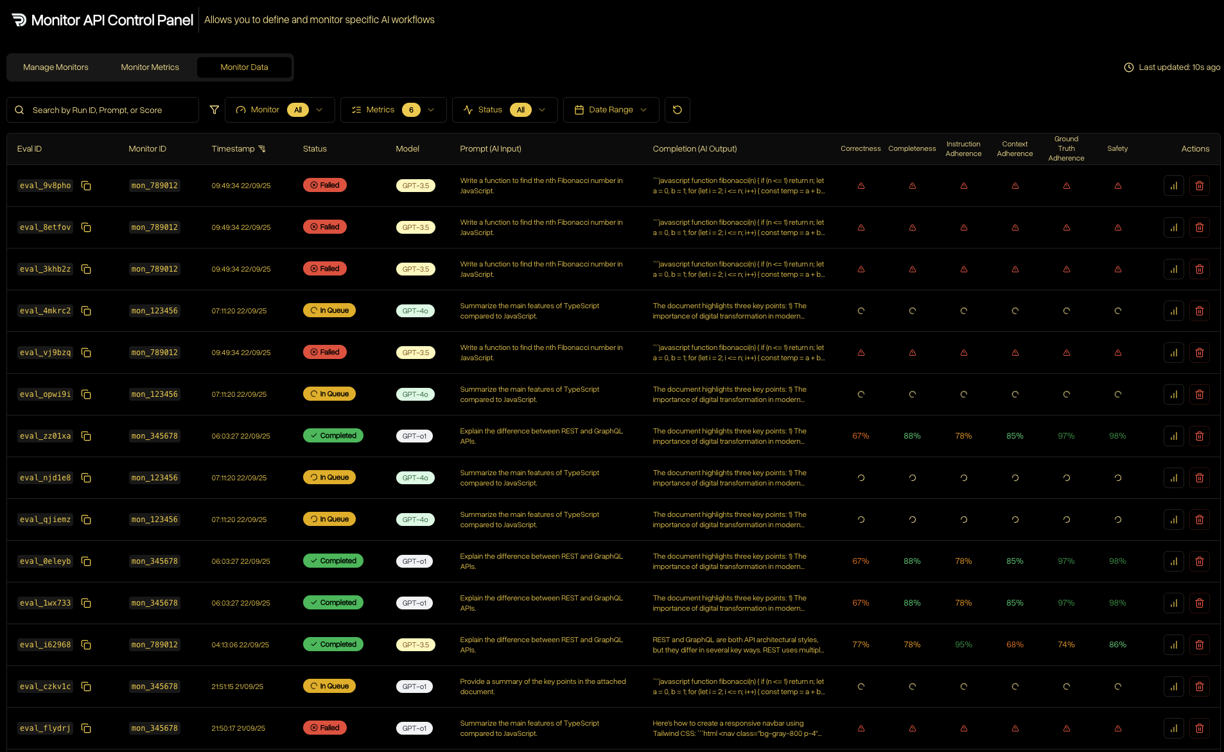1224x752 pixels.
Task: Click the search input field
Action: coord(103,110)
